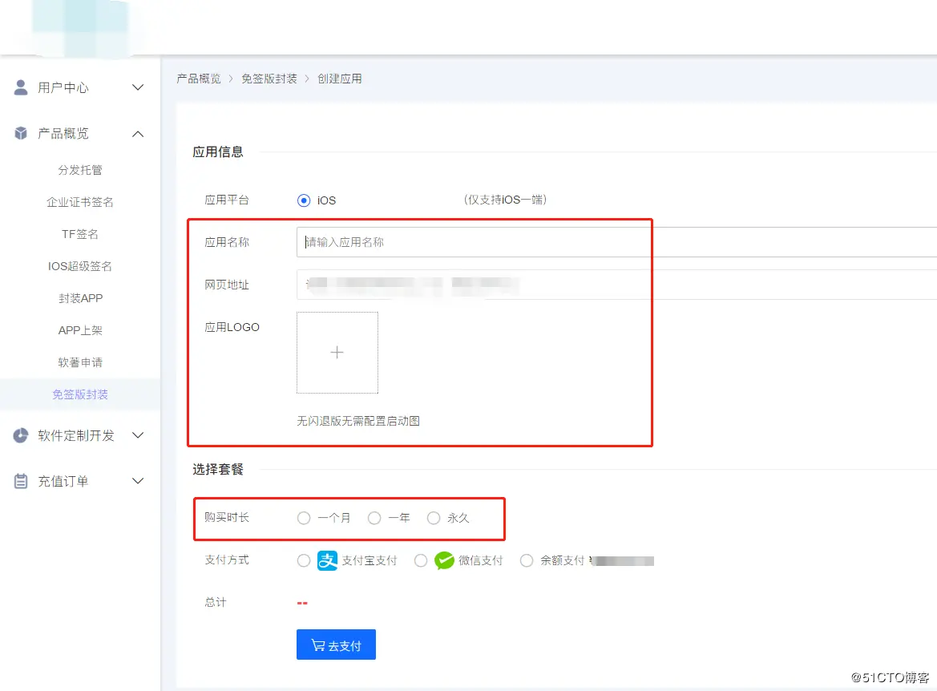Click the 充值订单 order list icon

coord(20,480)
